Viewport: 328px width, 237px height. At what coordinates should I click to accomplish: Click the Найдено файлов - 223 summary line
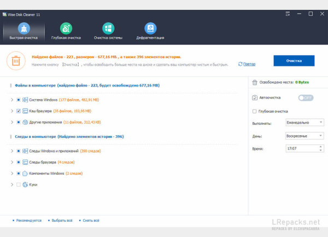[106, 57]
